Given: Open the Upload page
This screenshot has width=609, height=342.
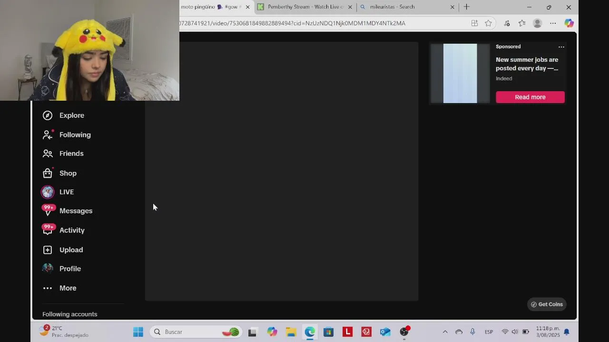Looking at the screenshot, I should coord(63,250).
